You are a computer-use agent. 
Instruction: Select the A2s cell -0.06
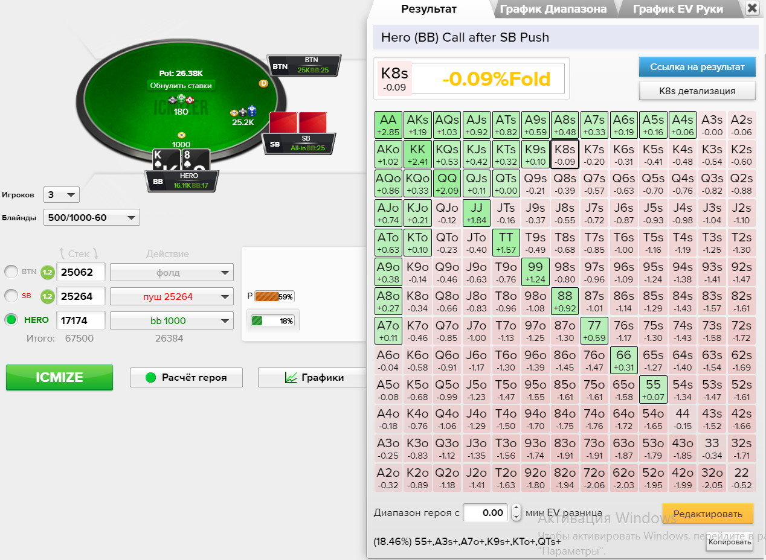pos(741,125)
